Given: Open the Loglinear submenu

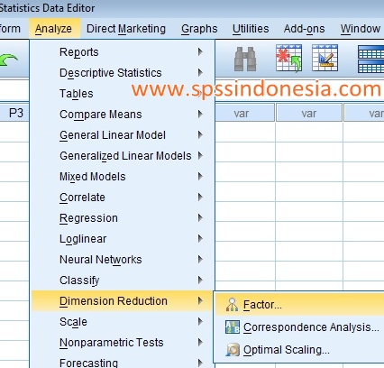Looking at the screenshot, I should point(123,239).
